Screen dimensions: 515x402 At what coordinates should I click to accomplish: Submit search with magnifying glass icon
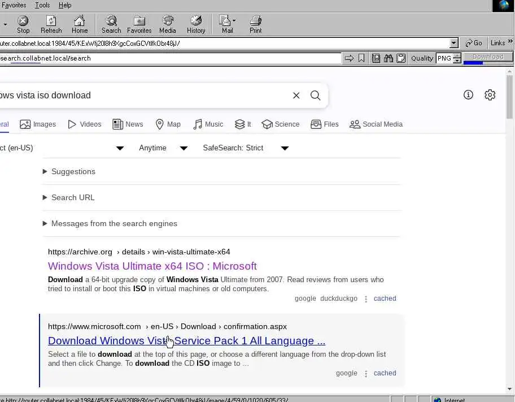click(x=315, y=96)
